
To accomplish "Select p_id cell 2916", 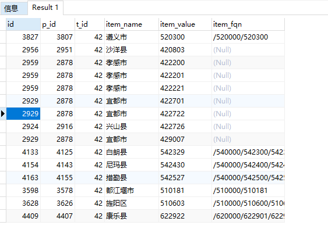I will 58,127.
